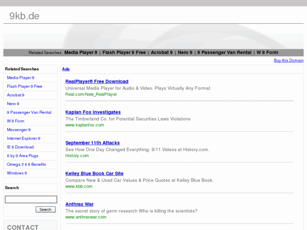
Task: Click 'Nero 9' in the sidebar list
Action: point(13,104)
